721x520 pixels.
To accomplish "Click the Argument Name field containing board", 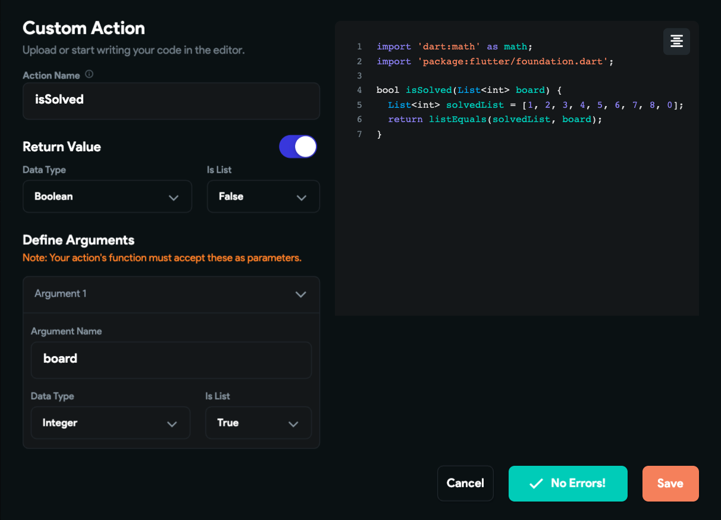I will 171,359.
